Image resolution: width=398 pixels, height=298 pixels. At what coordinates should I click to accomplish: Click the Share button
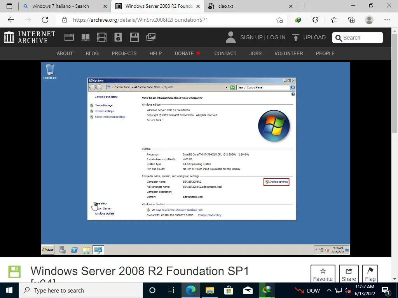(x=349, y=274)
